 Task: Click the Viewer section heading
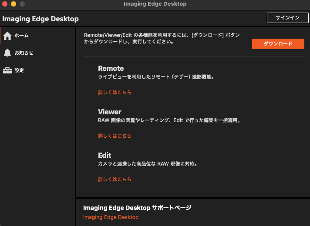pos(109,112)
